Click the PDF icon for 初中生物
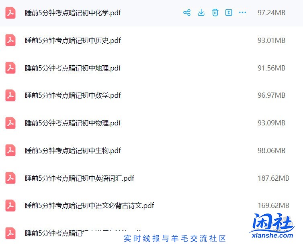303x250 pixels. click(x=10, y=150)
